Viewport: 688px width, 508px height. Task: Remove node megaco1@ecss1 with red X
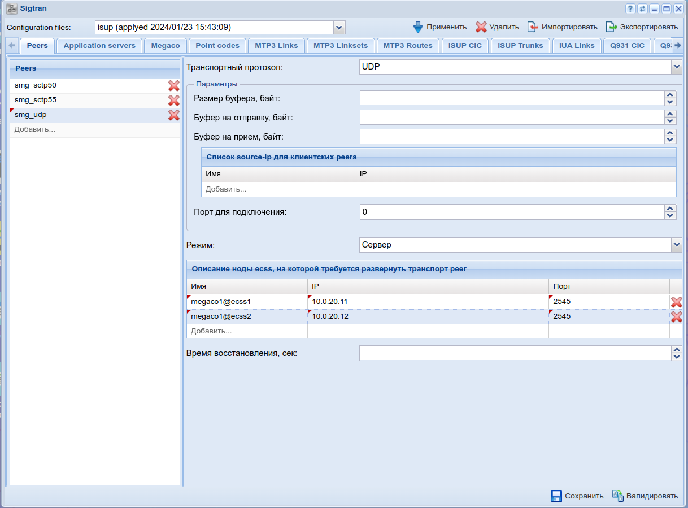tap(676, 302)
